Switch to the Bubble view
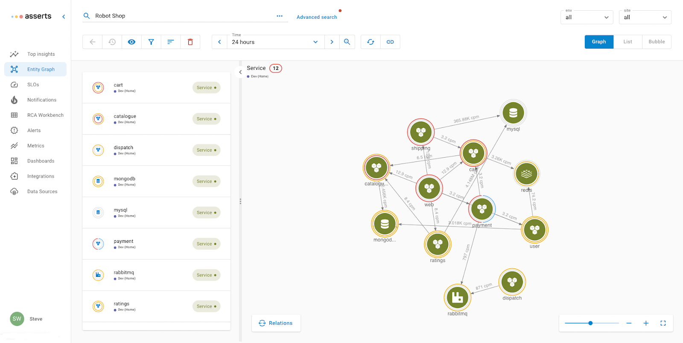This screenshot has height=343, width=683. tap(657, 42)
